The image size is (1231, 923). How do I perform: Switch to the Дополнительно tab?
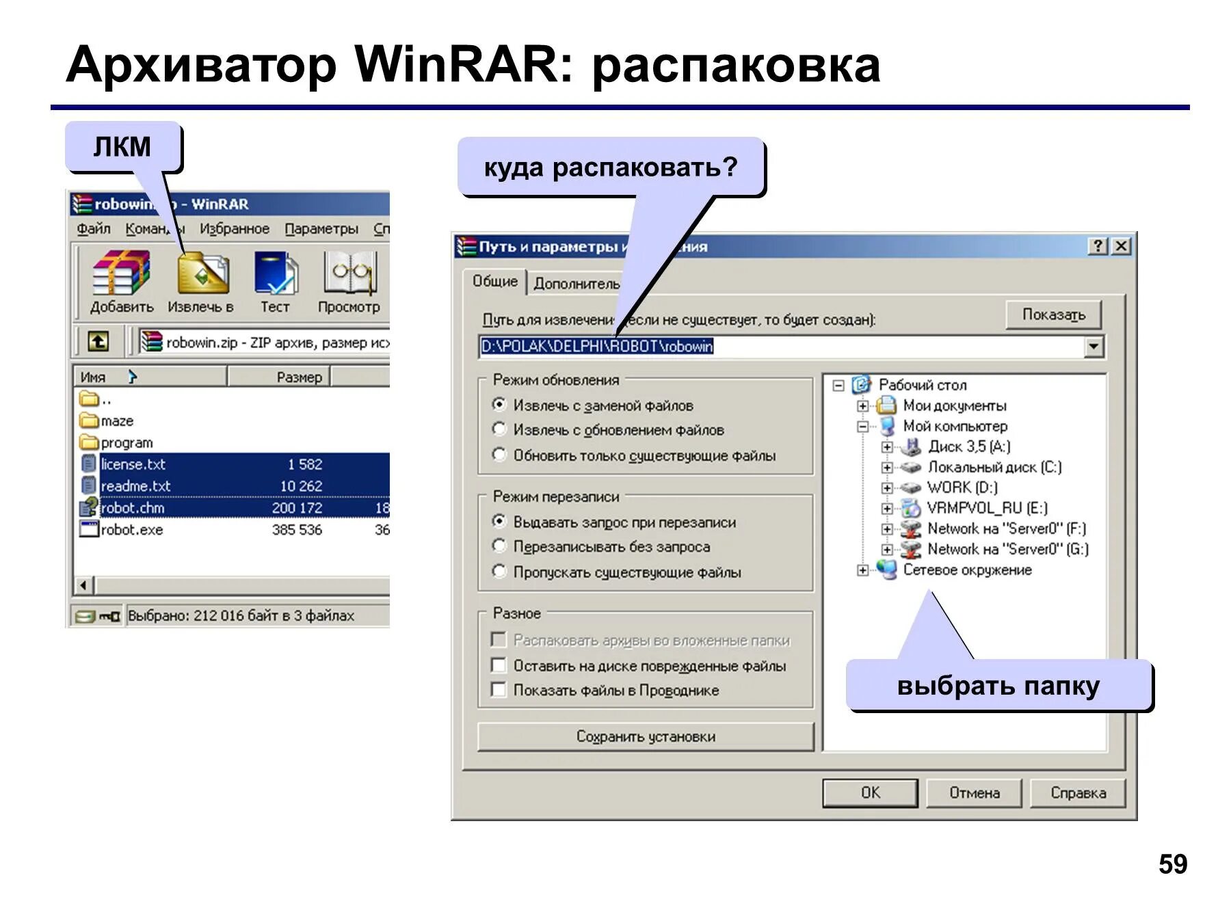point(576,283)
